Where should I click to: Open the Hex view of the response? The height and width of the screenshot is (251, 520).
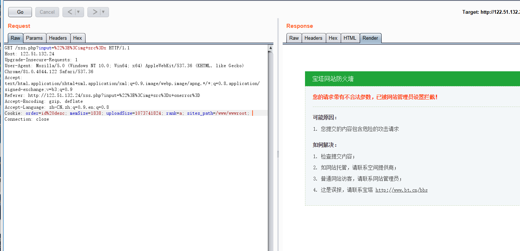(333, 38)
